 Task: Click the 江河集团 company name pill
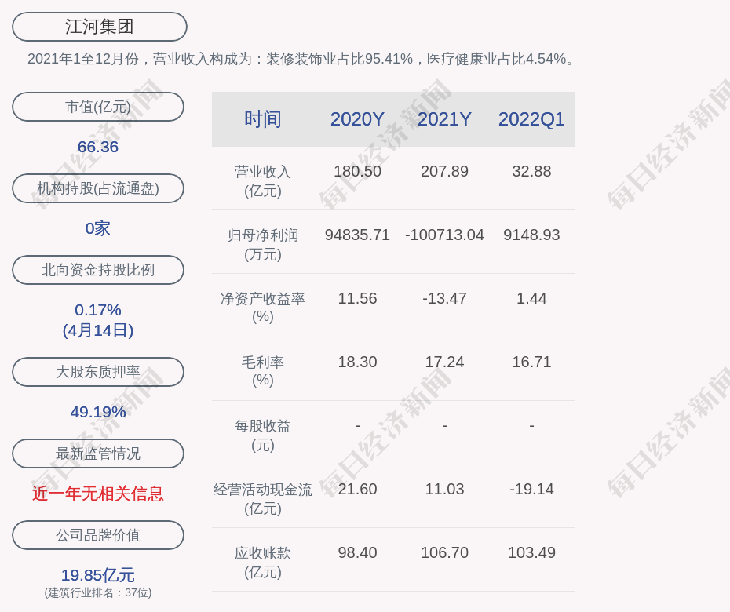[x=100, y=27]
